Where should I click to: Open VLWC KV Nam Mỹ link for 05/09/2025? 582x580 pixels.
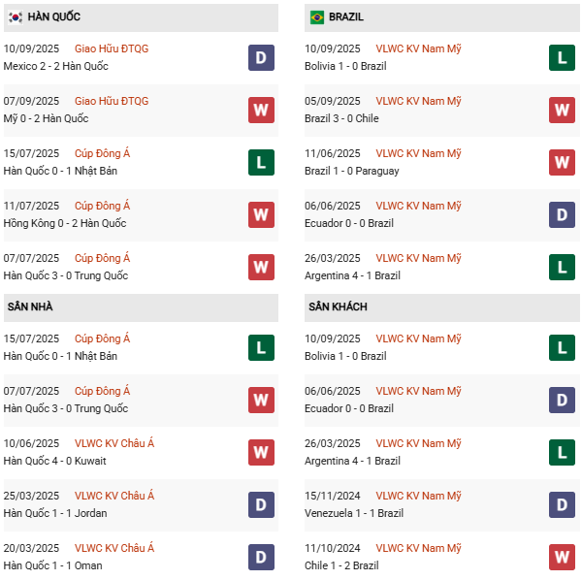(x=417, y=101)
